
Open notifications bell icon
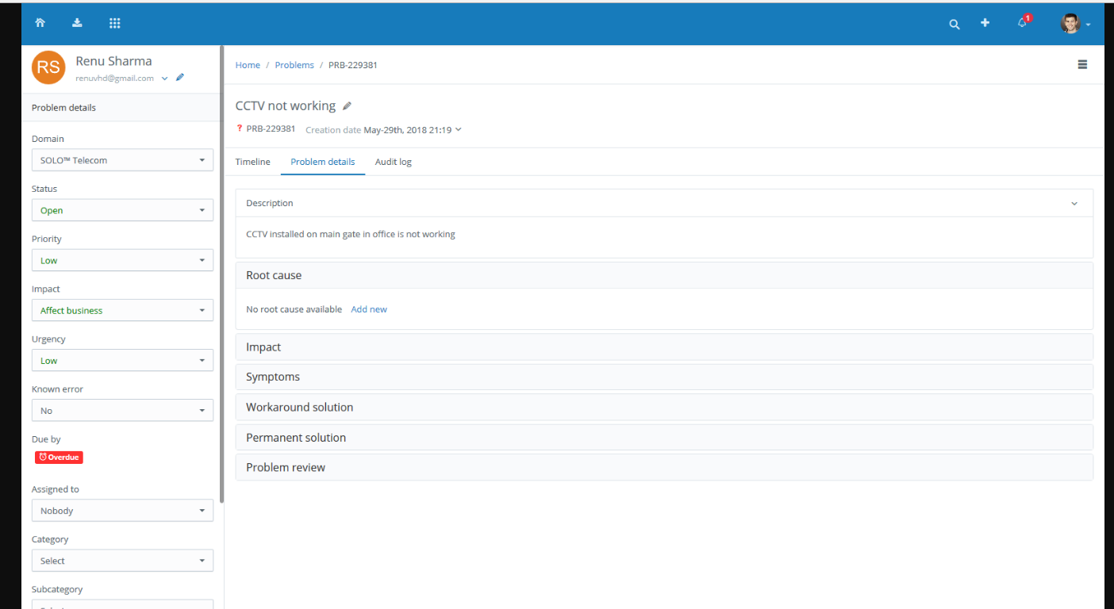pyautogui.click(x=1022, y=23)
